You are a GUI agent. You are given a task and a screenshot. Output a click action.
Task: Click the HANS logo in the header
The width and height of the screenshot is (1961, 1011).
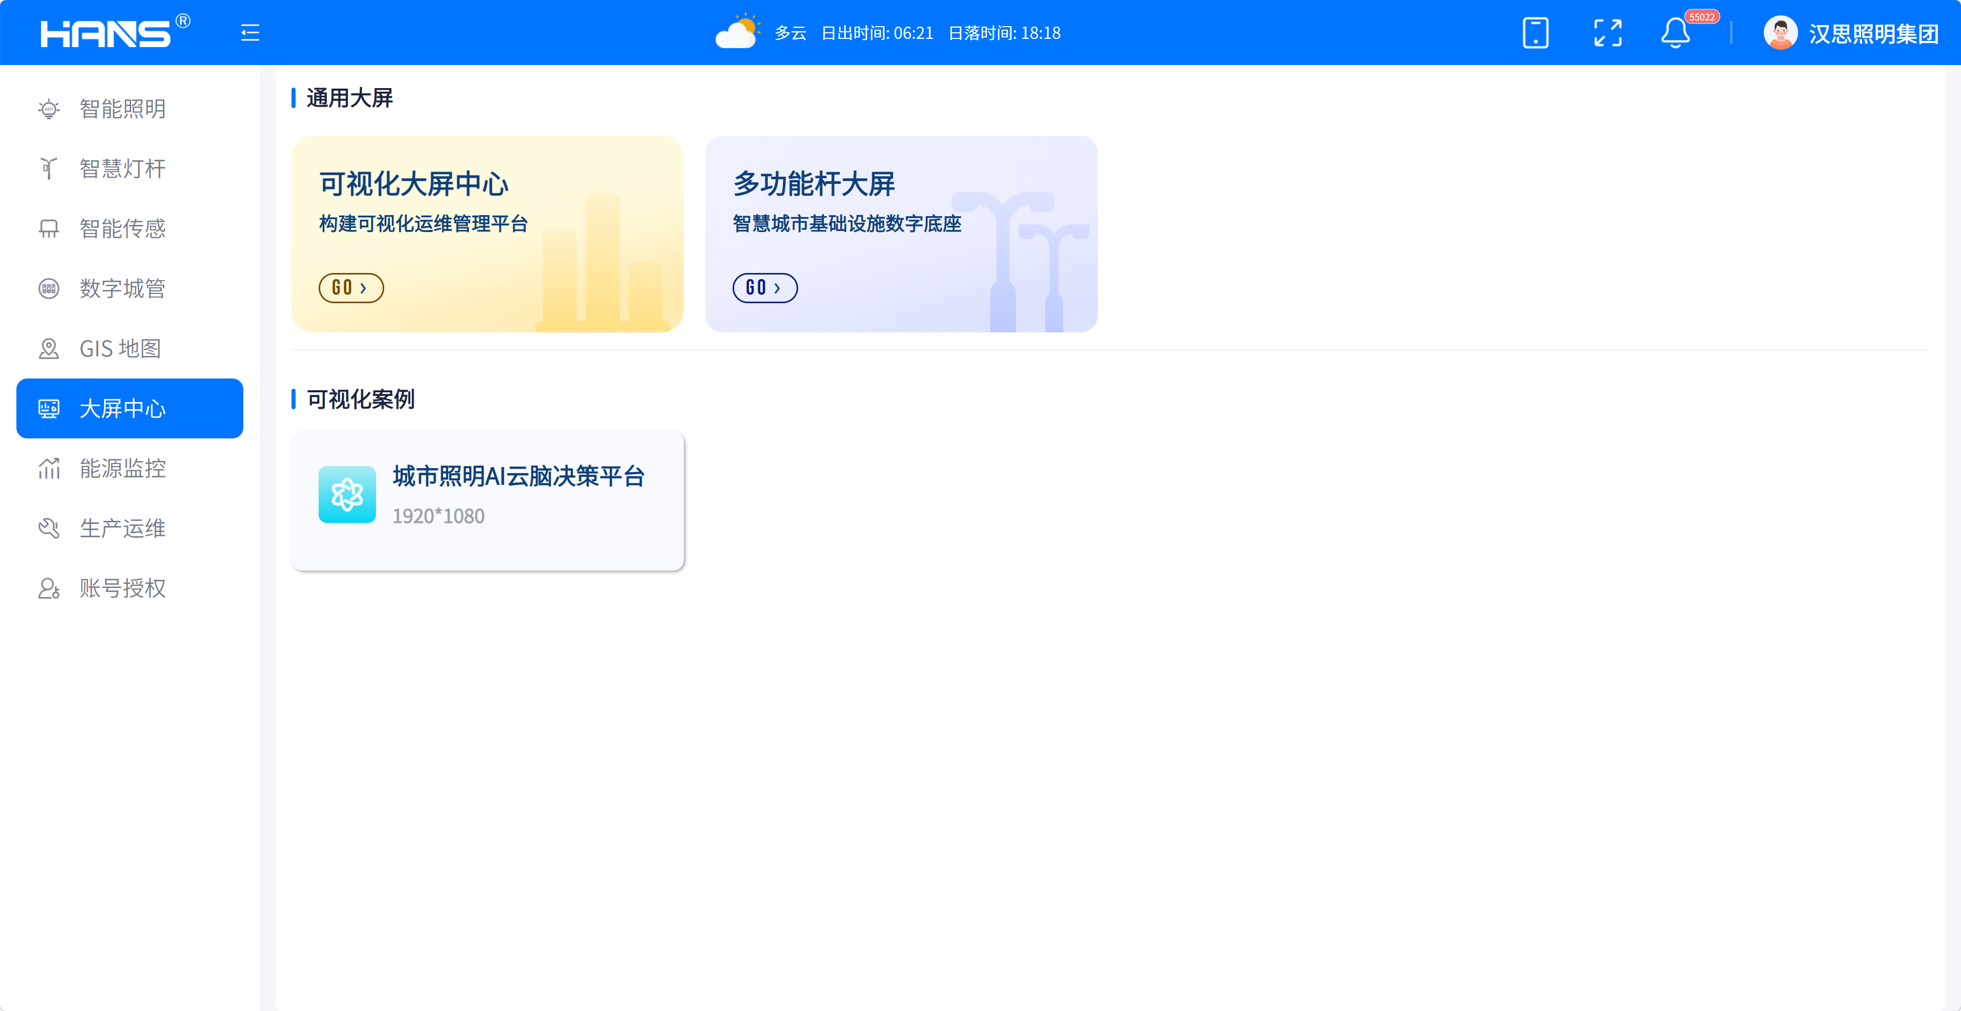(x=108, y=33)
